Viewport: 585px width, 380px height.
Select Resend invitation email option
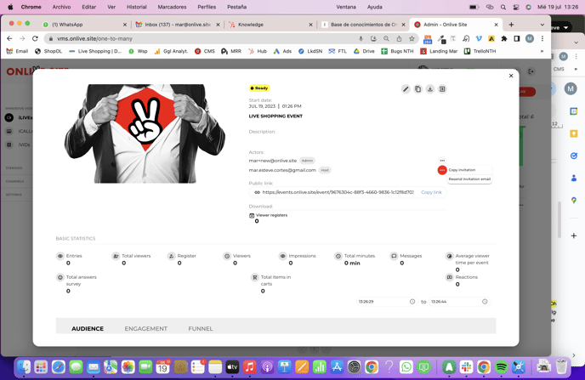(469, 179)
